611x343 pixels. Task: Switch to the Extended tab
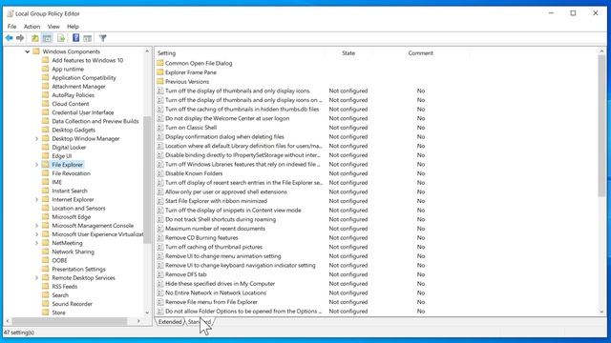coord(170,322)
